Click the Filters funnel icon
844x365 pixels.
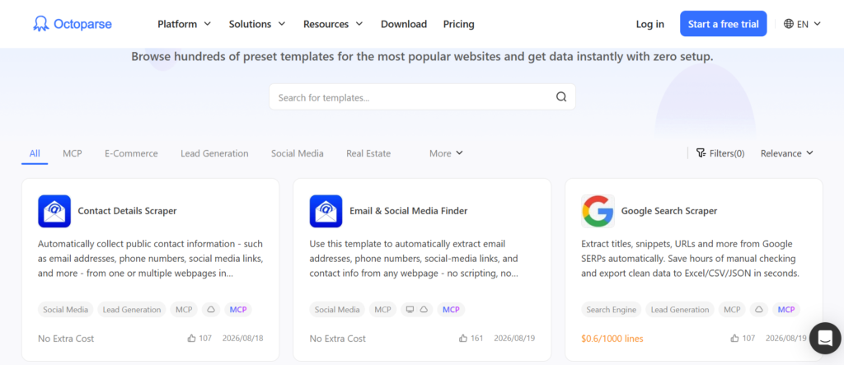701,153
